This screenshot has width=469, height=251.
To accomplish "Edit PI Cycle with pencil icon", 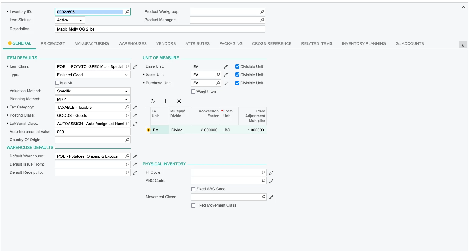I will (x=271, y=173).
